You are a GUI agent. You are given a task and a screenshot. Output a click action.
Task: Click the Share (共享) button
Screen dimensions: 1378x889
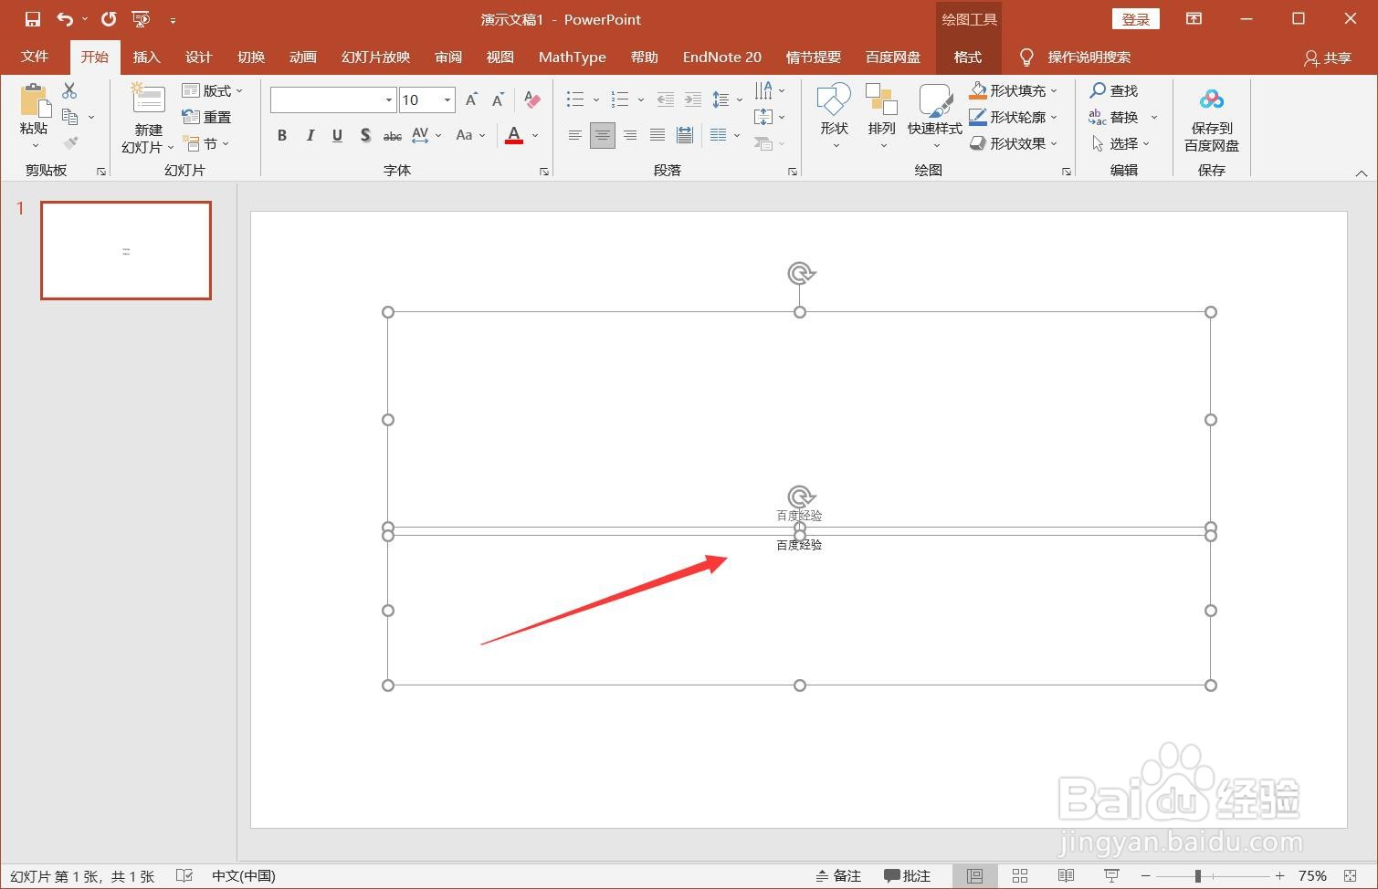click(x=1328, y=58)
